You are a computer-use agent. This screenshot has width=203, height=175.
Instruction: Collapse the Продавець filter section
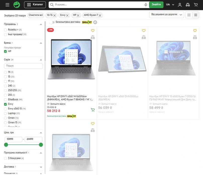tap(41, 24)
